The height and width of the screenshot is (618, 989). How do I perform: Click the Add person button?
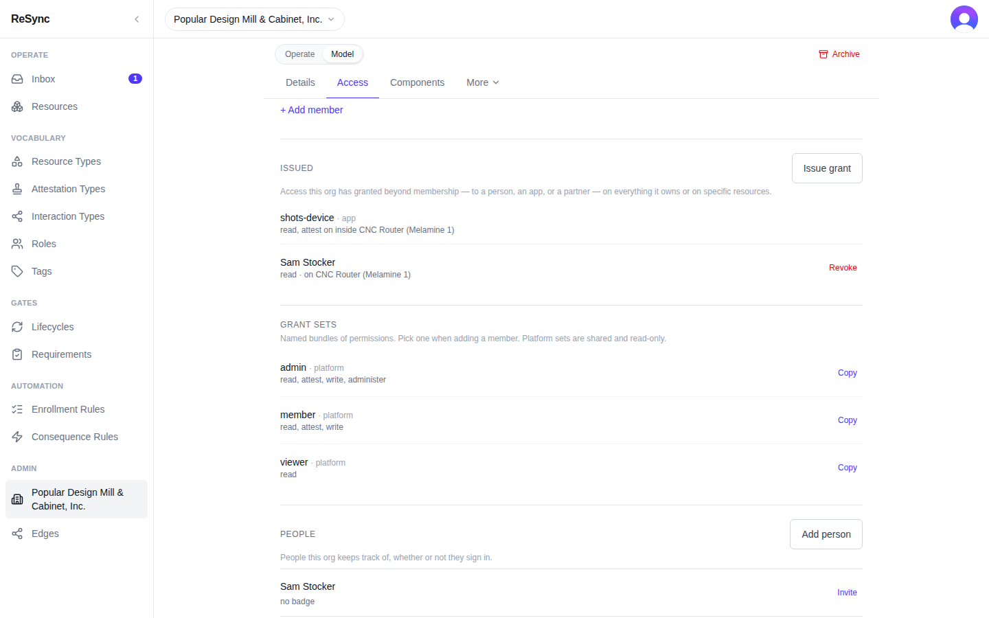826,534
